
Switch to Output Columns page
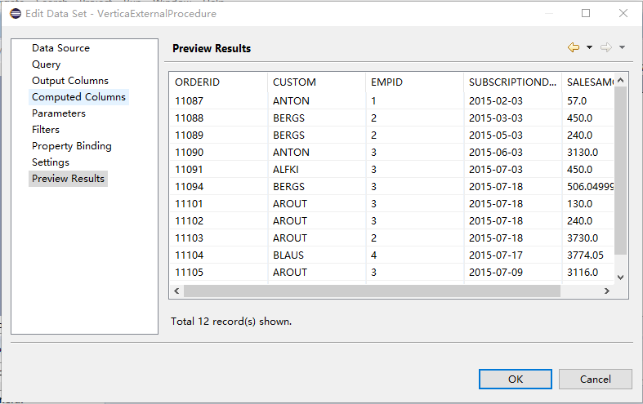point(69,81)
